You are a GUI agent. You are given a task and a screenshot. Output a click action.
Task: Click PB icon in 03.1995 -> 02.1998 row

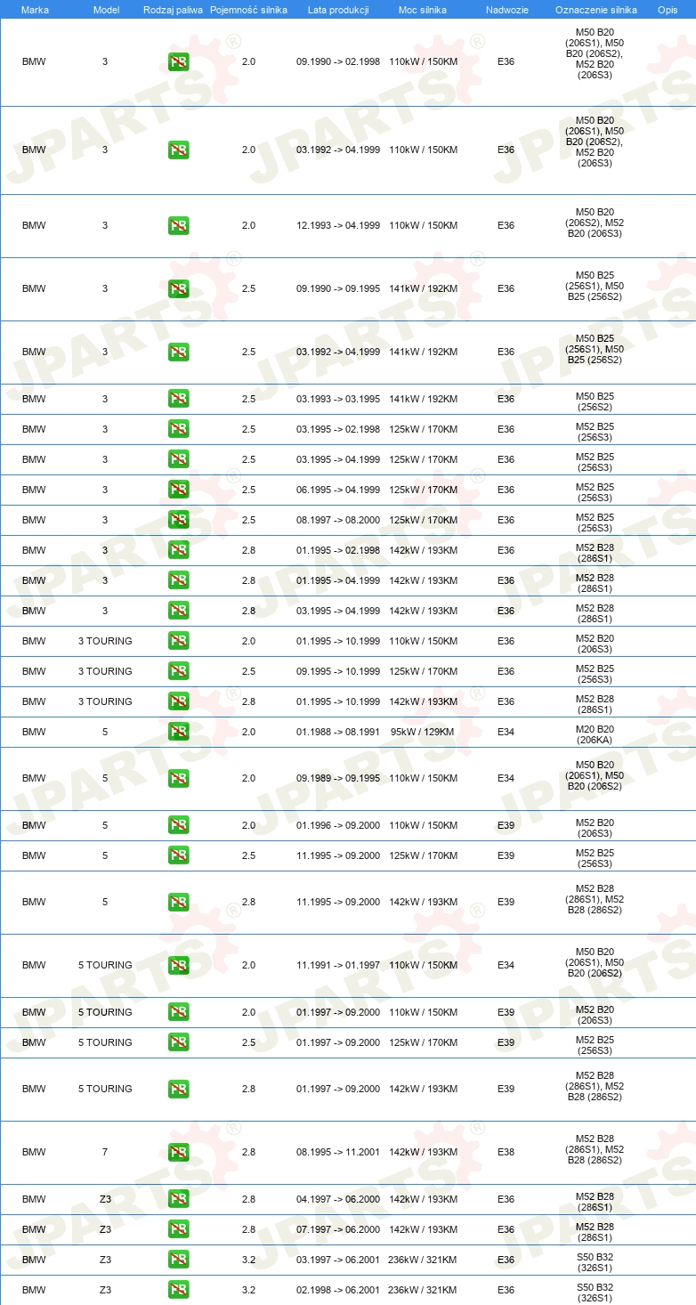tap(178, 429)
